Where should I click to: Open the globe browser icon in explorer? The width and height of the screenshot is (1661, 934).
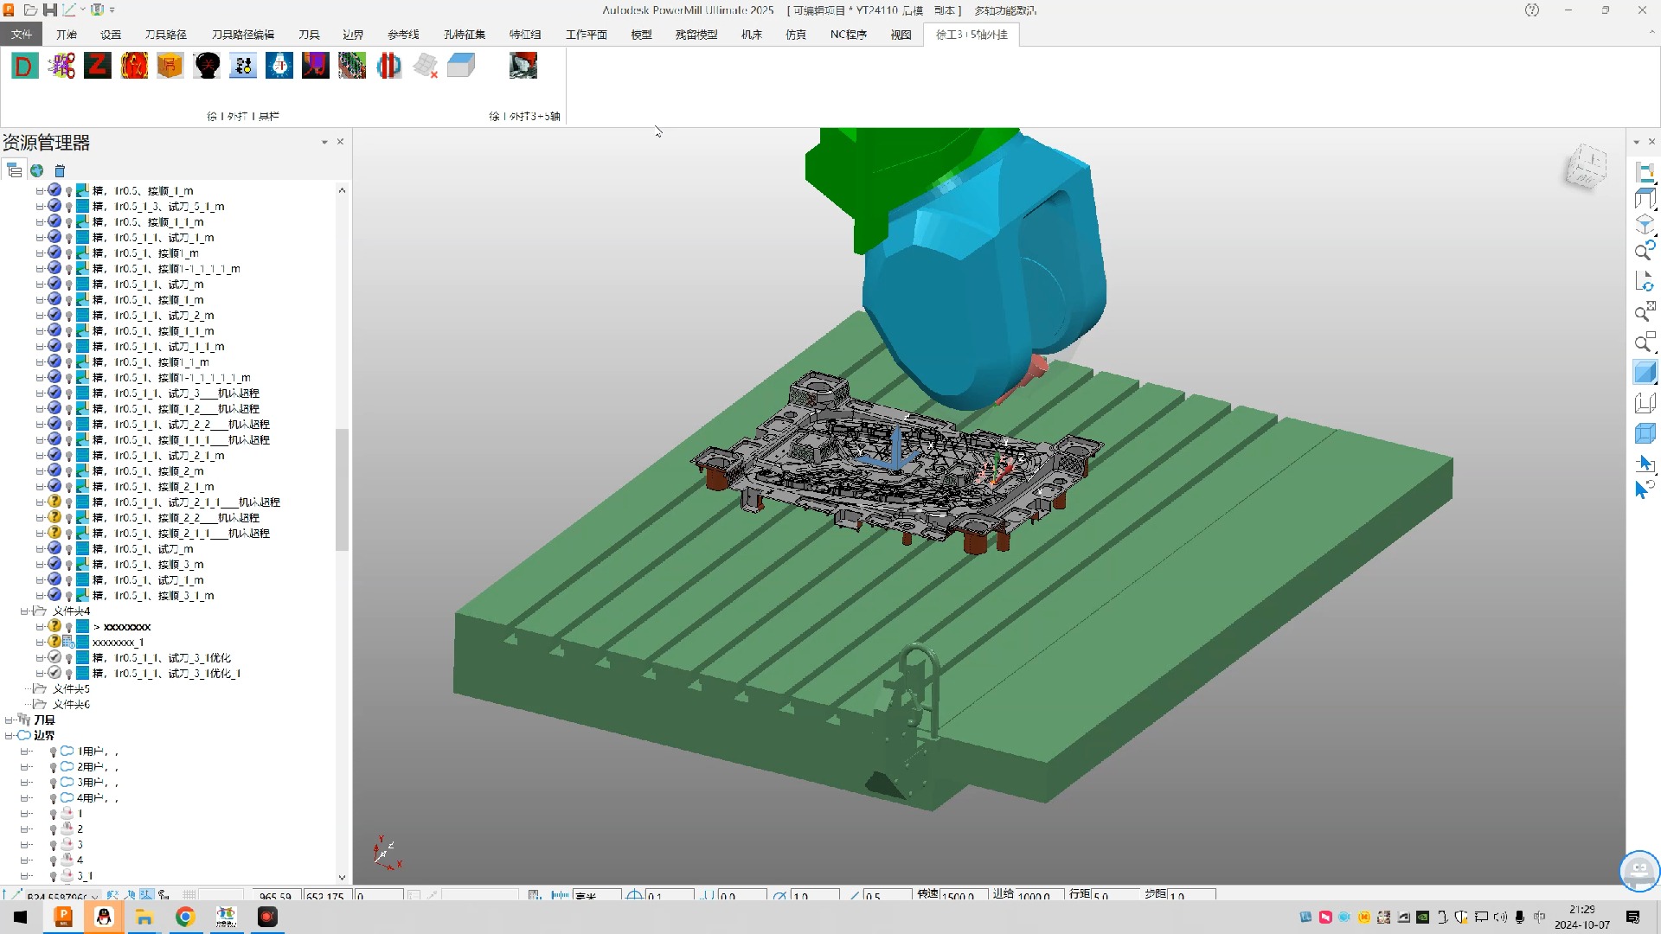click(37, 170)
